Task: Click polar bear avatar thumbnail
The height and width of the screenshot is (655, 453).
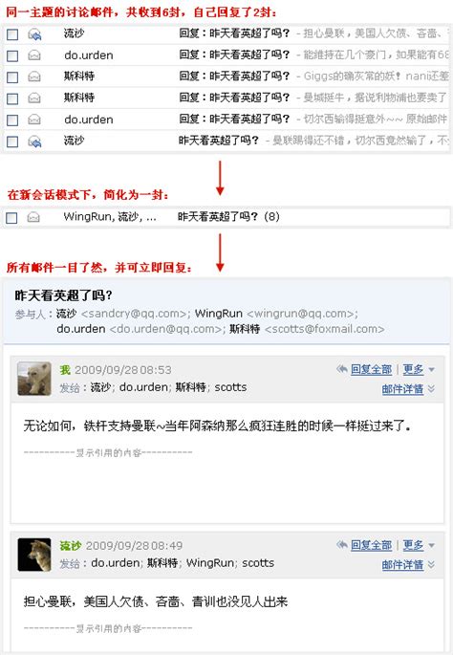Action: [34, 379]
